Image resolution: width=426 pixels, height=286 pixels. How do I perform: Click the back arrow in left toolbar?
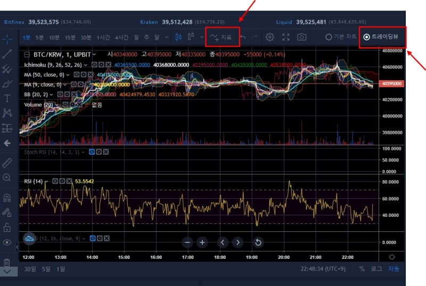click(x=7, y=143)
